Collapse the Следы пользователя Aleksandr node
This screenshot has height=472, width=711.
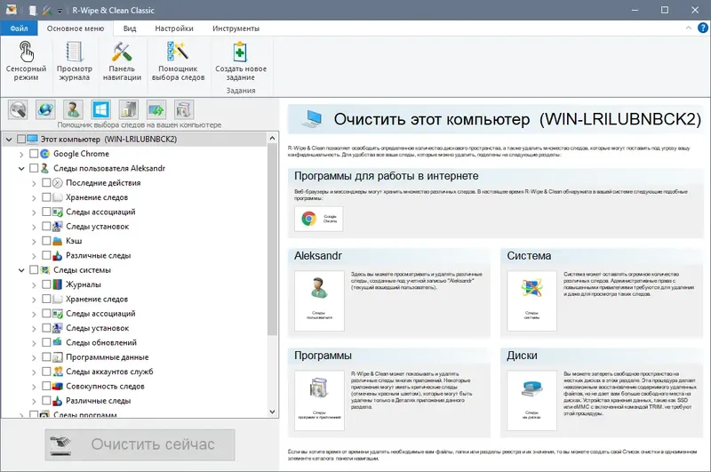coord(21,169)
